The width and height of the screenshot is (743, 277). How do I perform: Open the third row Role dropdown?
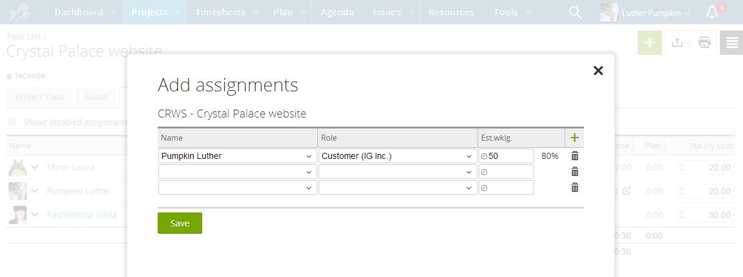point(398,188)
